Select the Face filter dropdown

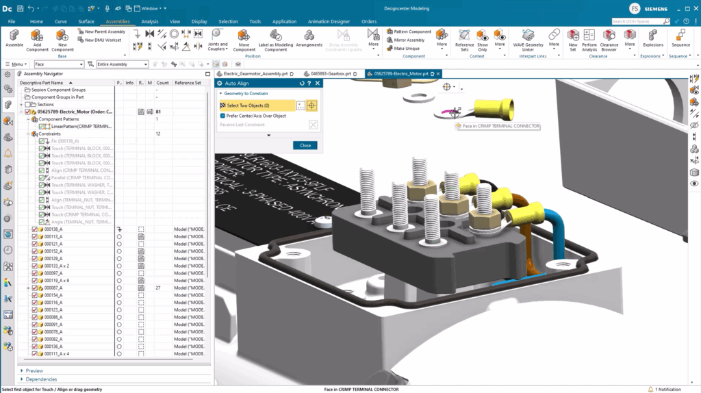point(58,64)
